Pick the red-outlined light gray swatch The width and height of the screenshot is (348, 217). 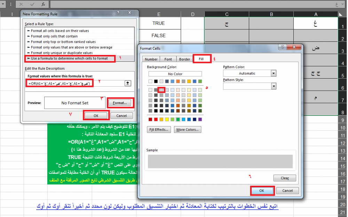click(161, 90)
